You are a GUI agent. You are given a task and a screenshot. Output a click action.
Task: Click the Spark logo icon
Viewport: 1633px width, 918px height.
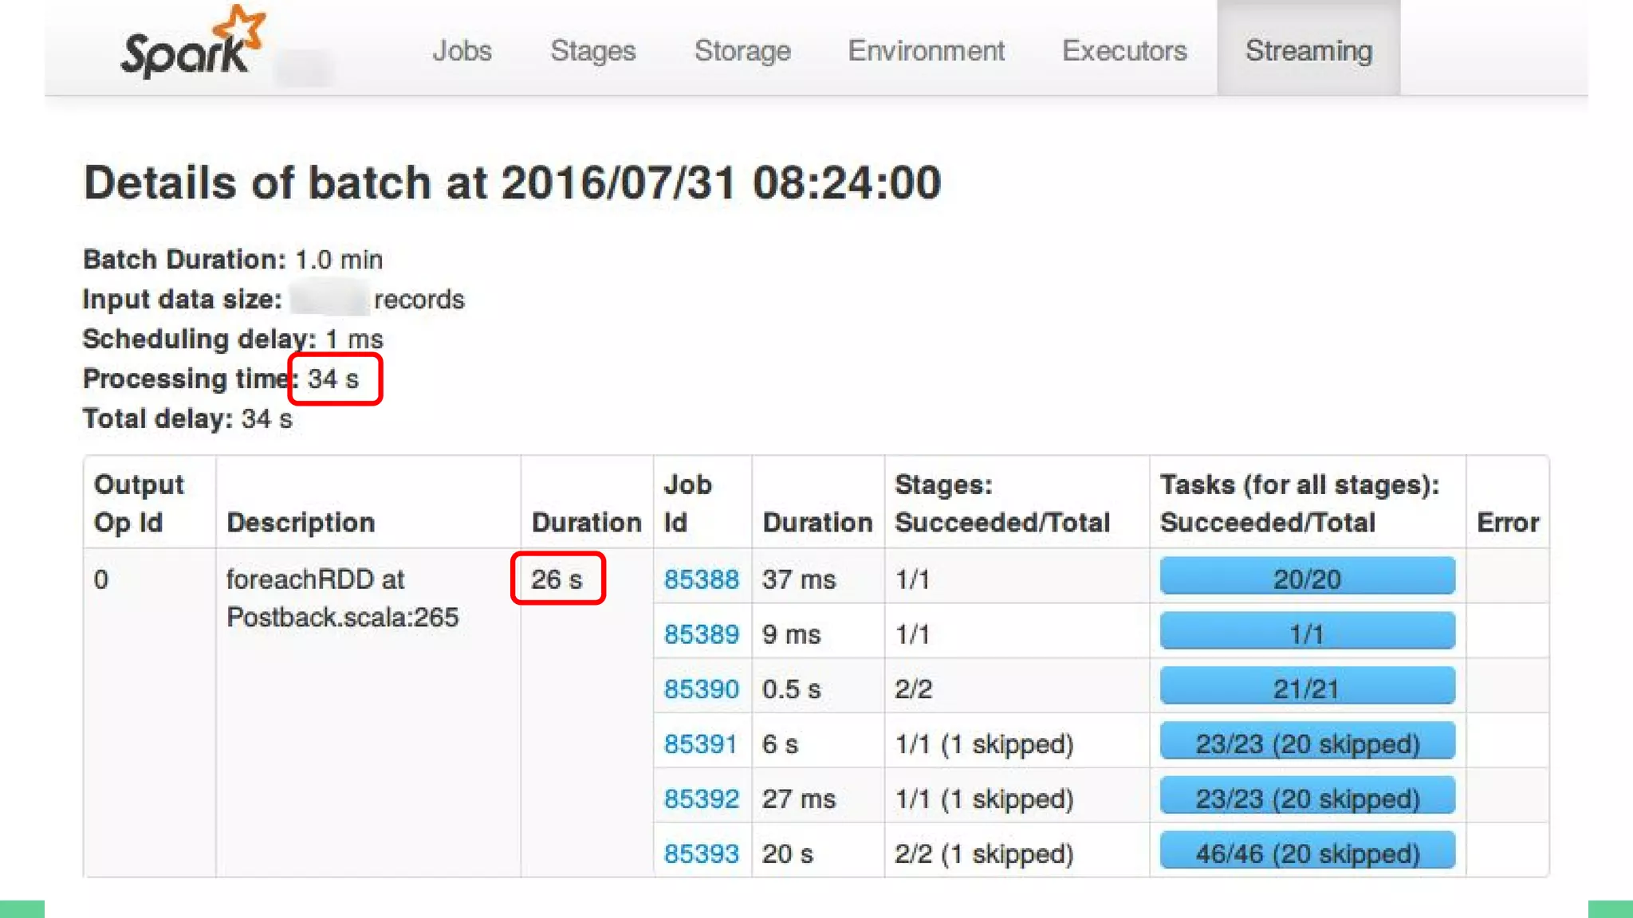[x=191, y=44]
